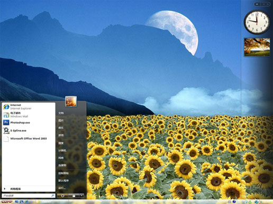Click the user account picture
Image resolution: width=273 pixels, height=204 pixels.
pos(71,101)
